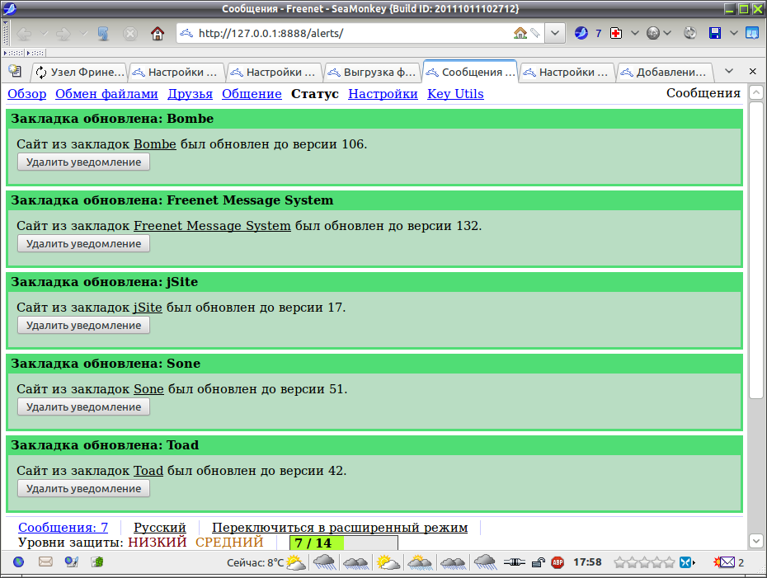The width and height of the screenshot is (767, 578).
Task: Open the list-all-tabs dropdown chevron
Action: tap(729, 71)
